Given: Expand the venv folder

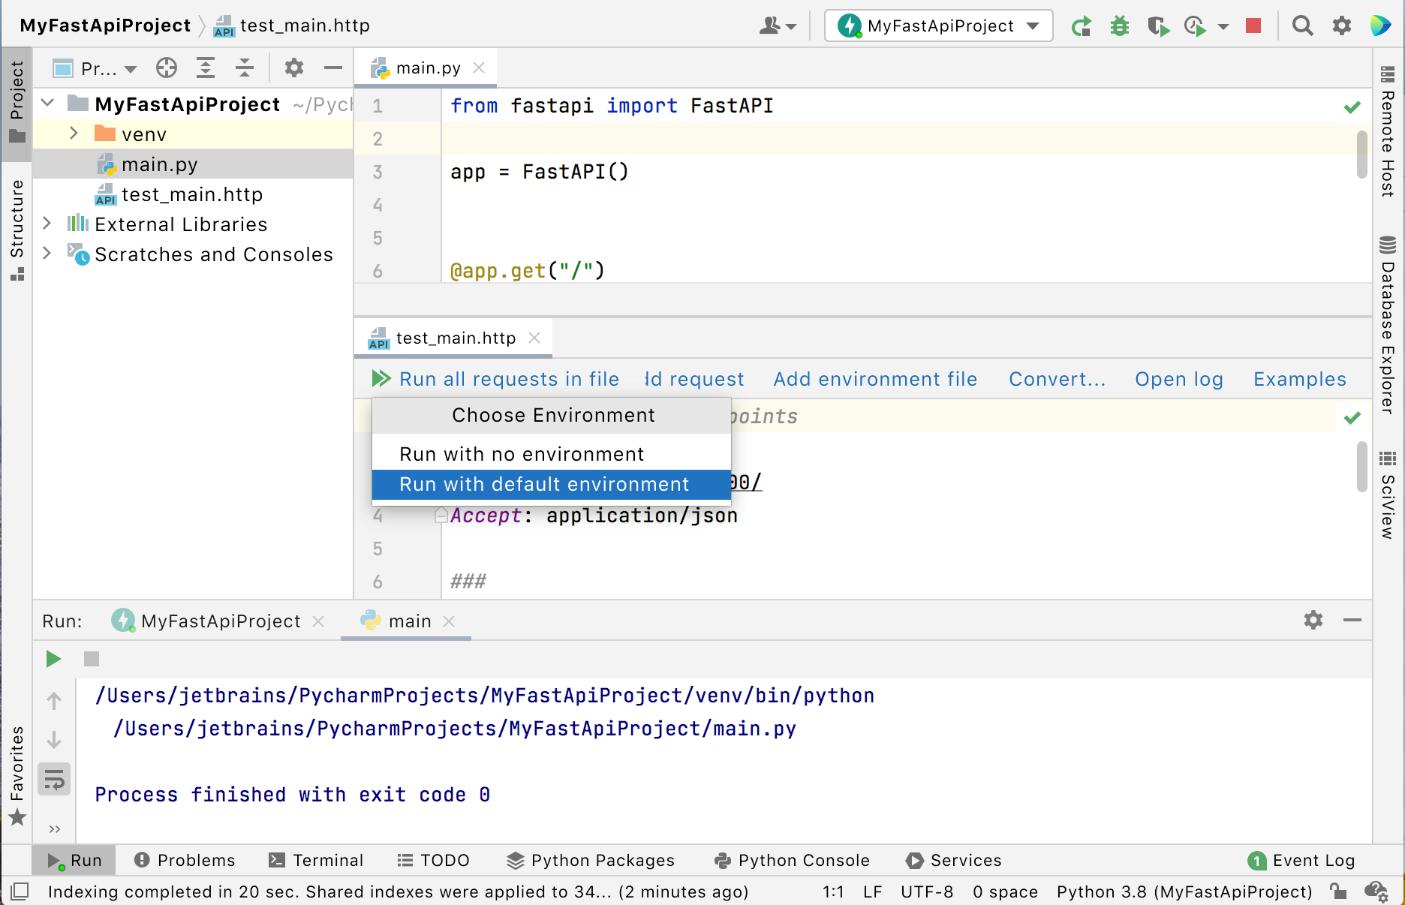Looking at the screenshot, I should [x=73, y=133].
